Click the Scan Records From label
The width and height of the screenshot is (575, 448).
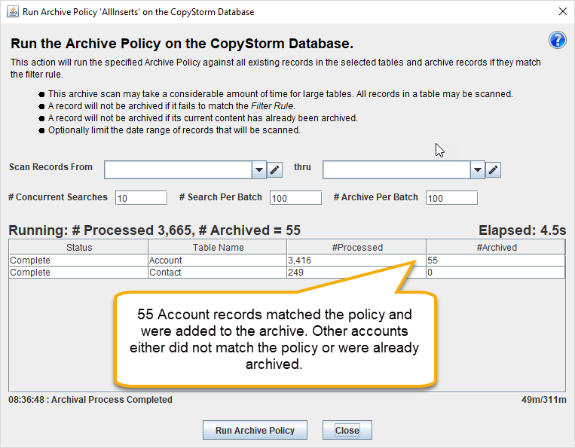50,167
